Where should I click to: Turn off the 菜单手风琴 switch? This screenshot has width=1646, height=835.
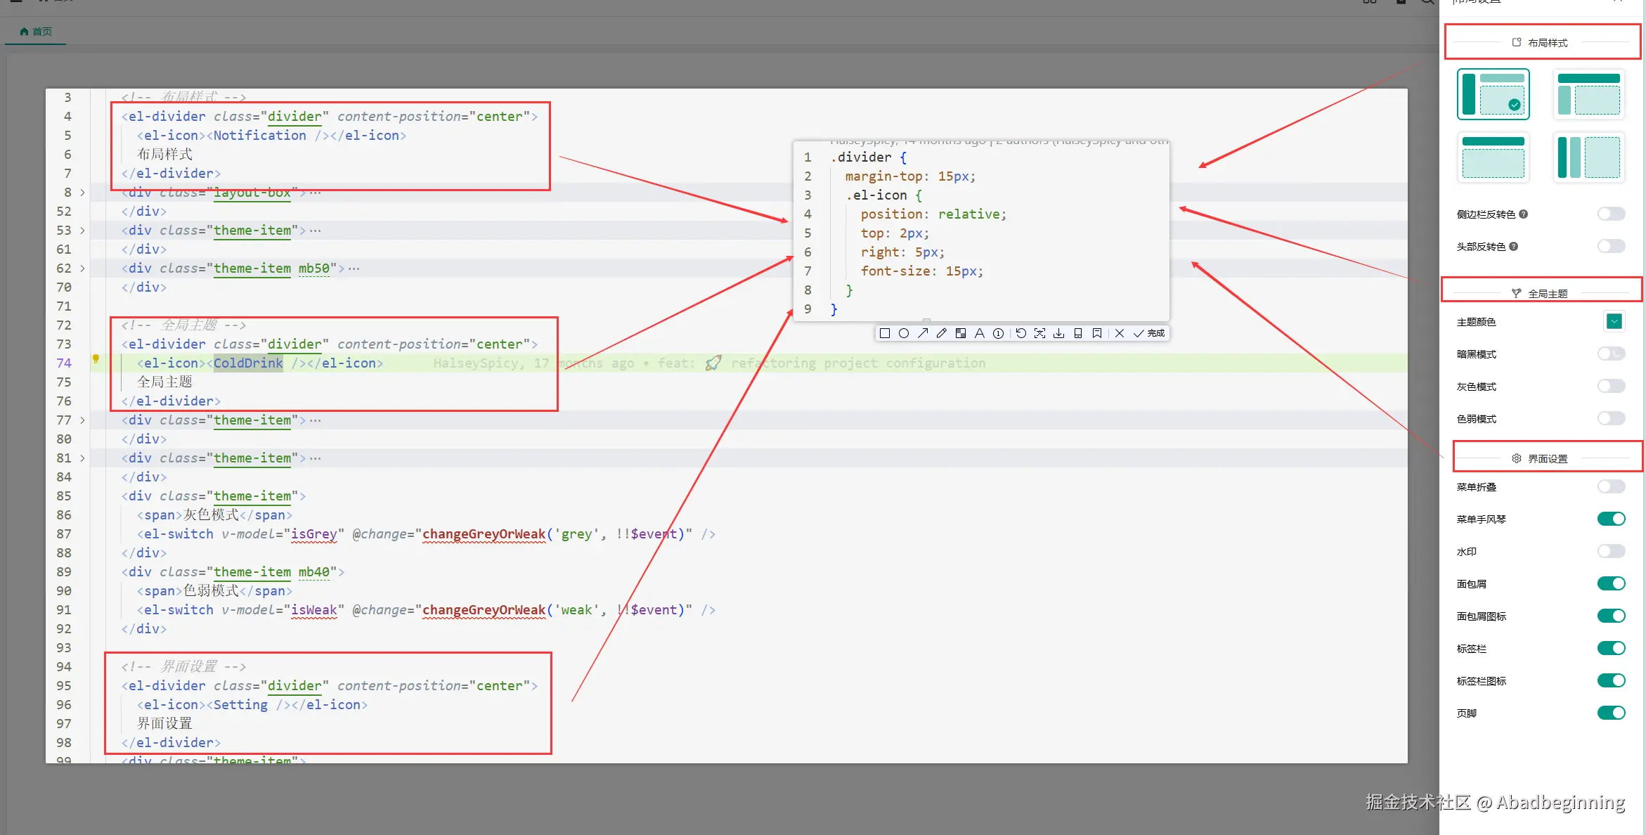1611,519
